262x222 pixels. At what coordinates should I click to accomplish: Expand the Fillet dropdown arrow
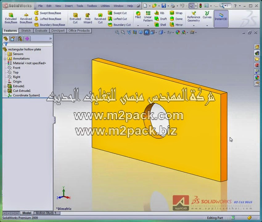tap(138, 26)
